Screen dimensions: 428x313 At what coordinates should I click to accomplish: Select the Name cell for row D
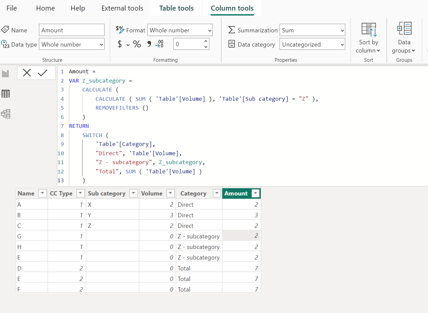32,268
